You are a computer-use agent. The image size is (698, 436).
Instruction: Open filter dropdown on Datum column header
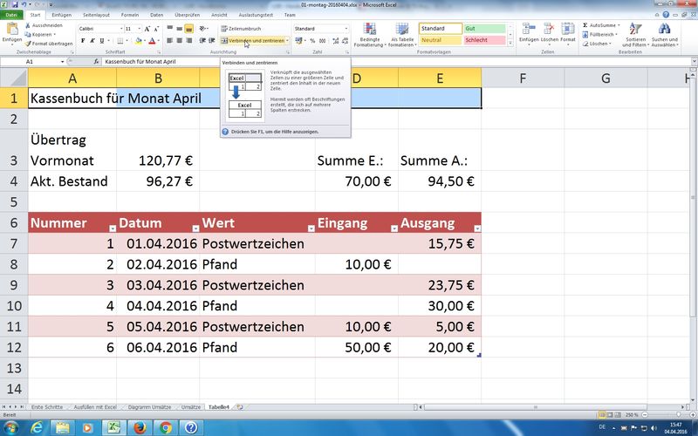coord(193,228)
